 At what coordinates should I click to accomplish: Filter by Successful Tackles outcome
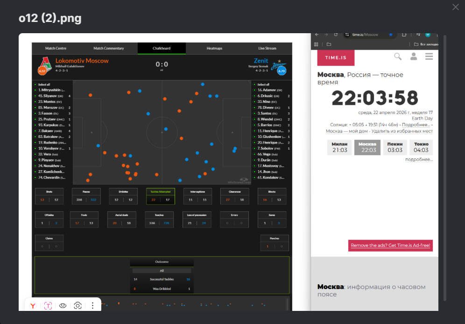pos(162,279)
